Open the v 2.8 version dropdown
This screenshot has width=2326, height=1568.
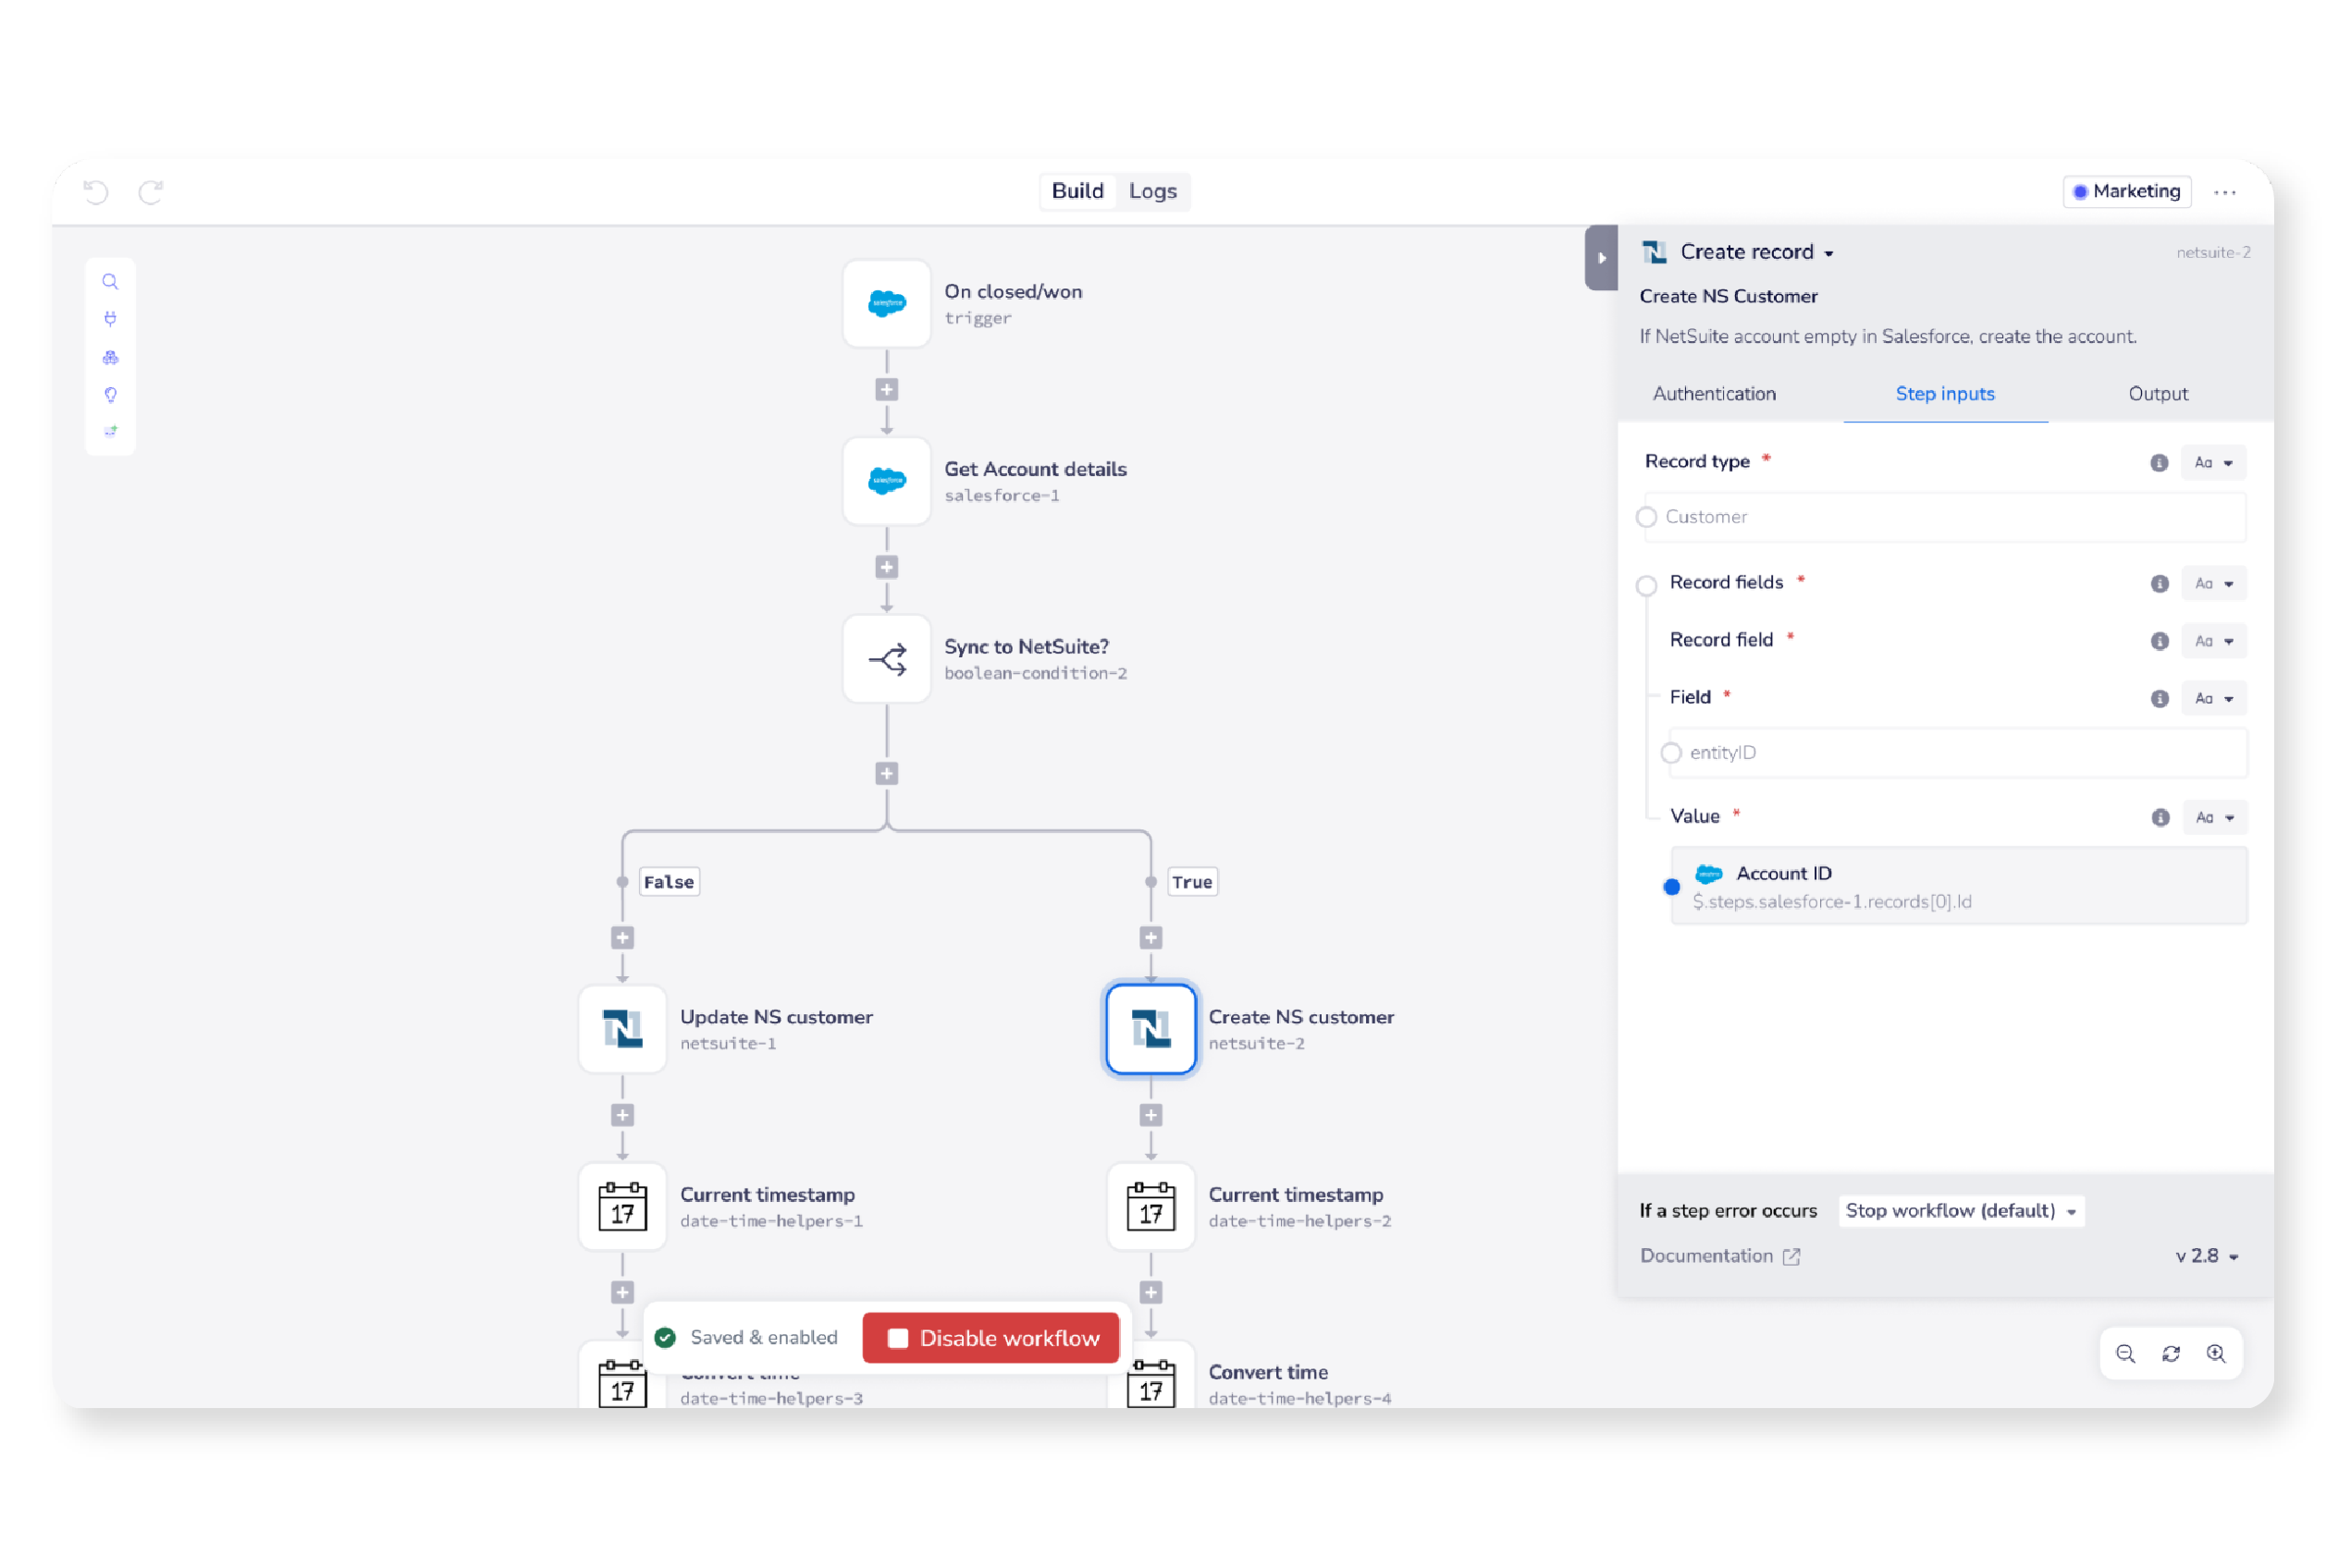[x=2204, y=1255]
